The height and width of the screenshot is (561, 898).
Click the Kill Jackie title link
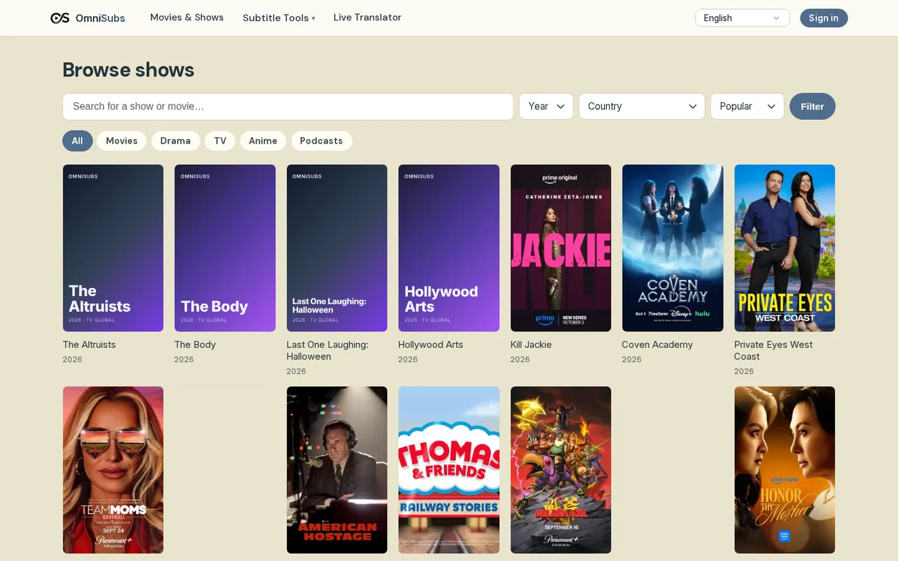click(x=531, y=345)
